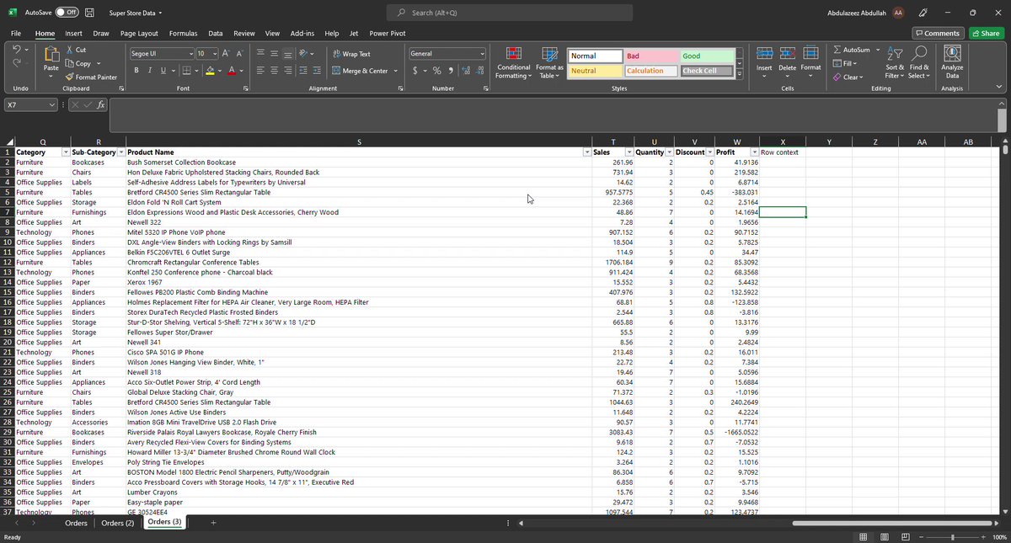This screenshot has height=543, width=1011.
Task: Open the File menu
Action: click(x=16, y=34)
